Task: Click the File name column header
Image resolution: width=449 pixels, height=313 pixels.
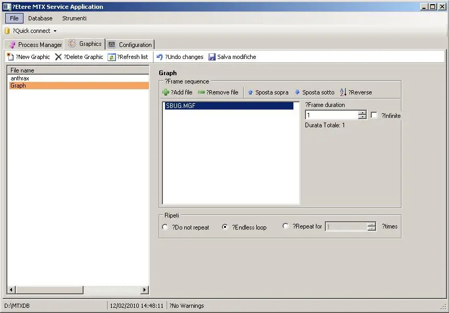Action: [x=78, y=70]
